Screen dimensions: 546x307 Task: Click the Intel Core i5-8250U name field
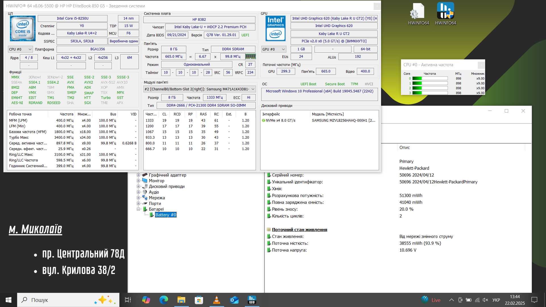[73, 18]
